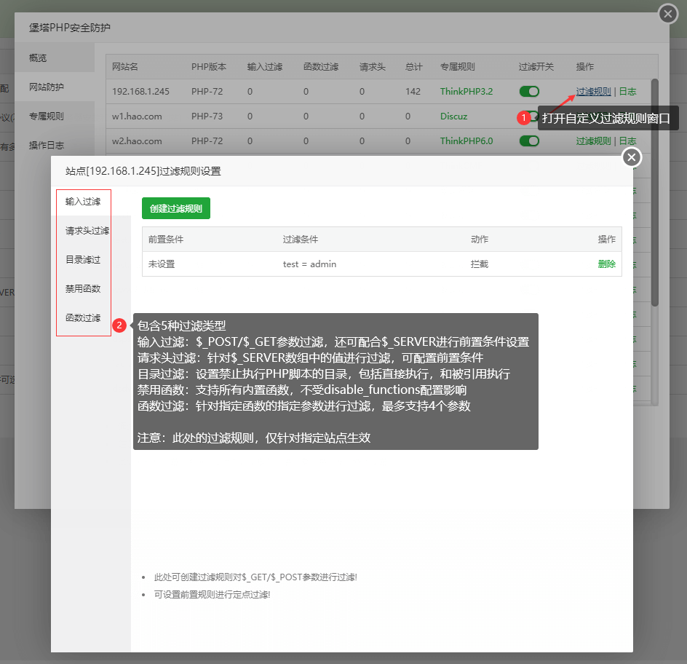The width and height of the screenshot is (687, 664).
Task: Open the 目录滤过 tab
Action: [x=83, y=259]
